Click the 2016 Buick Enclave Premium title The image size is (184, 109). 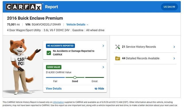(35, 18)
